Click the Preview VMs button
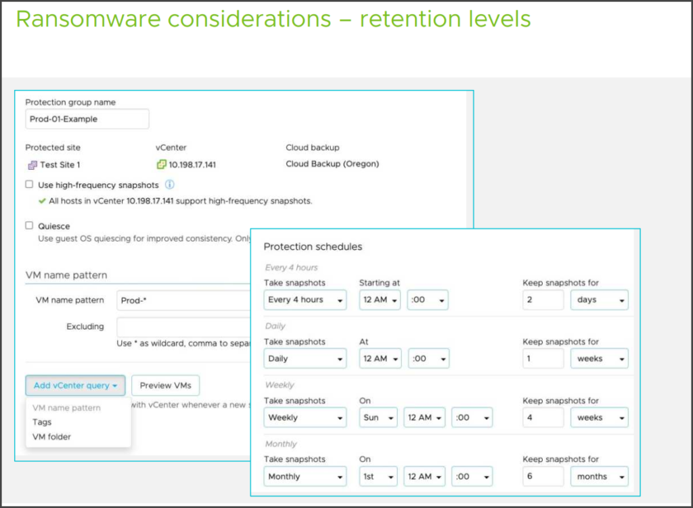This screenshot has height=508, width=693. [165, 385]
